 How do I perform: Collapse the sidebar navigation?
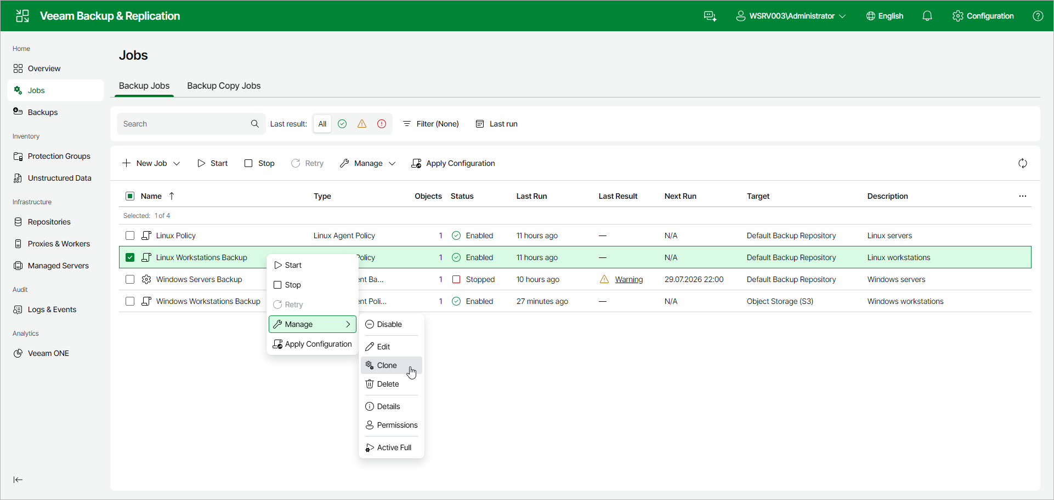[x=18, y=480]
